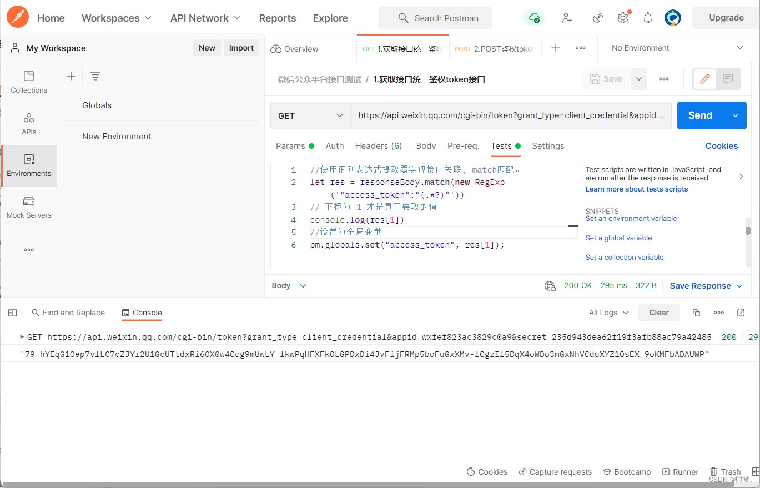Click the New button

tap(207, 48)
